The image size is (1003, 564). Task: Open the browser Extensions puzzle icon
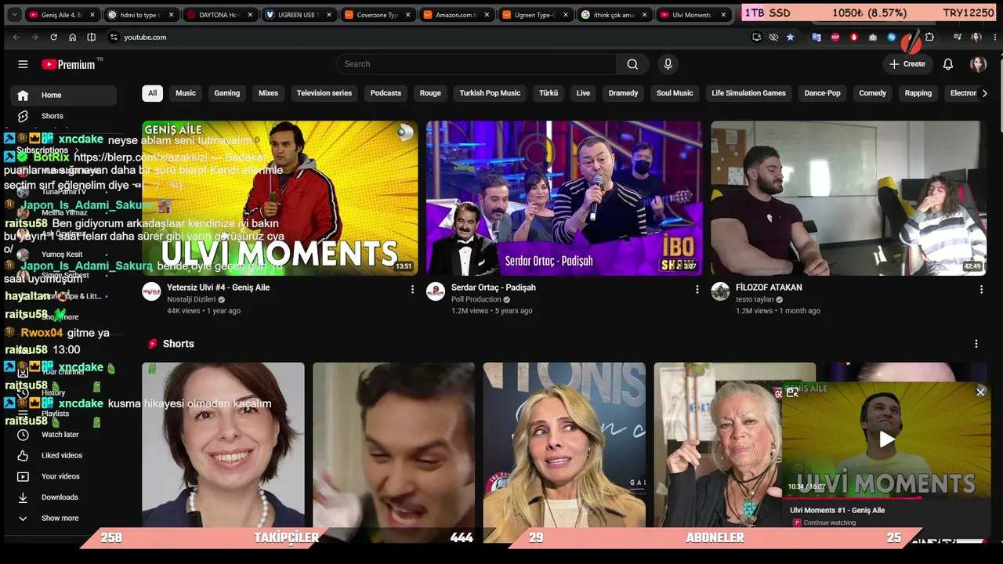(x=930, y=37)
